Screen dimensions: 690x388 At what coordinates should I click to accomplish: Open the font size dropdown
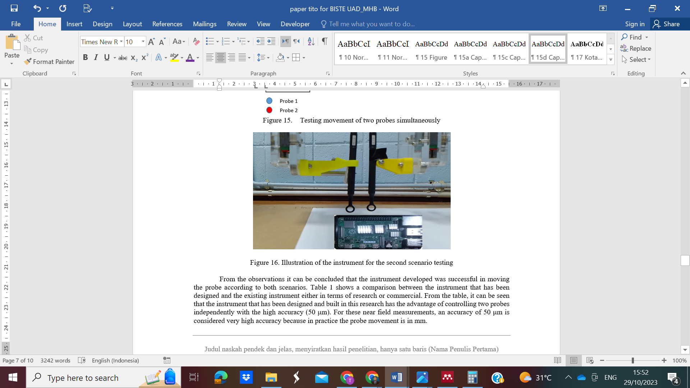(x=143, y=42)
